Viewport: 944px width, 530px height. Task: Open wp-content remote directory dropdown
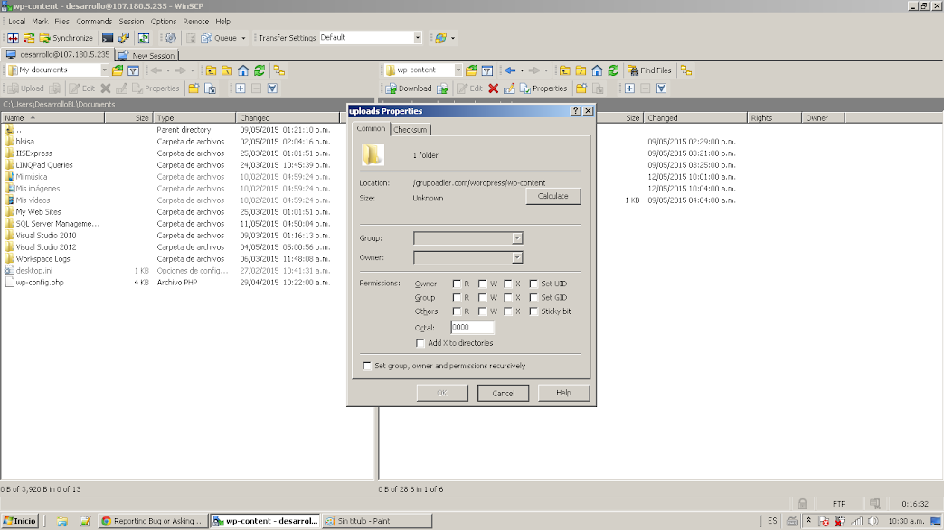pyautogui.click(x=458, y=70)
